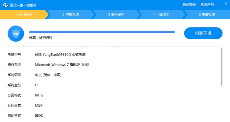Click the 操作系统 label
This screenshot has height=122, width=230.
[14, 65]
